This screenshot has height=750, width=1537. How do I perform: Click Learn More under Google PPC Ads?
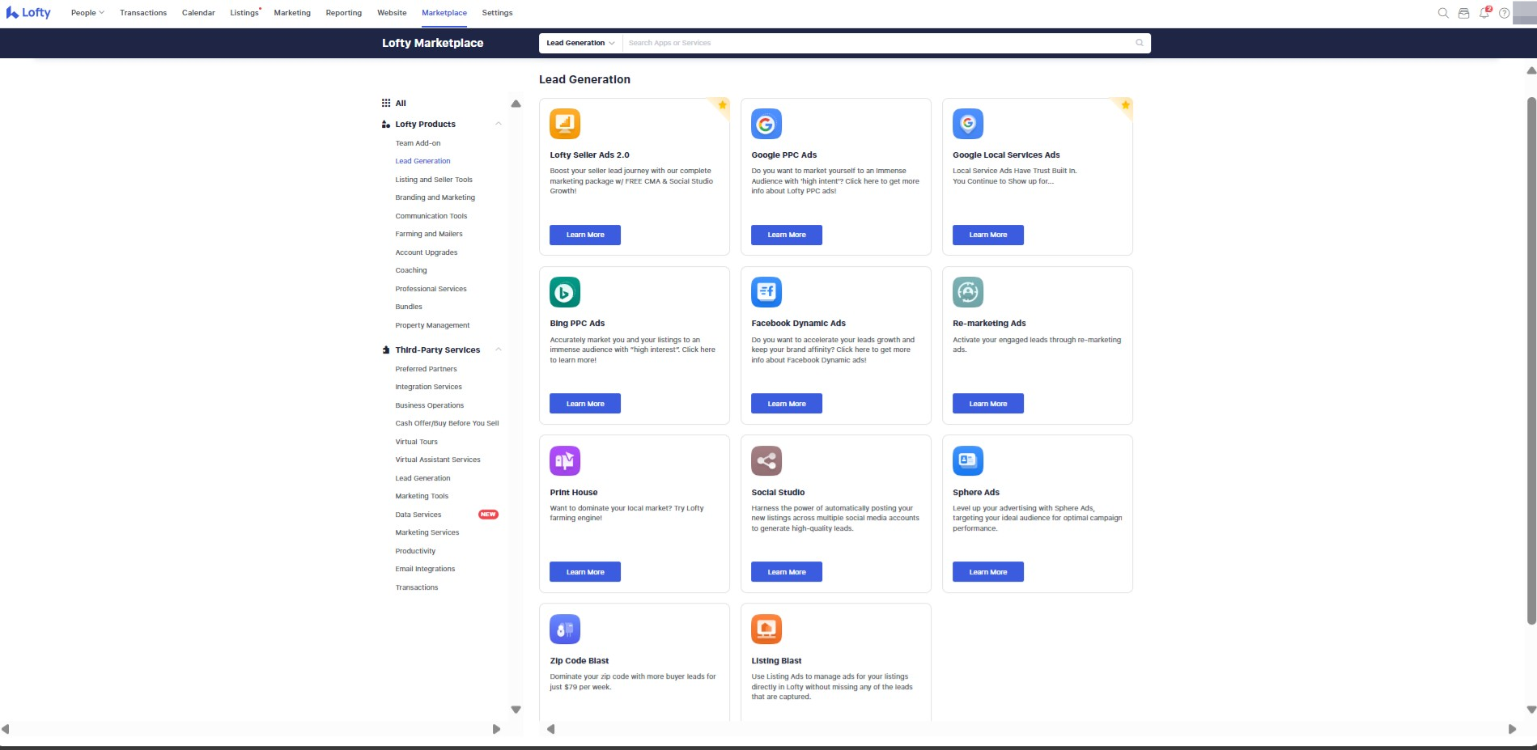pyautogui.click(x=786, y=235)
